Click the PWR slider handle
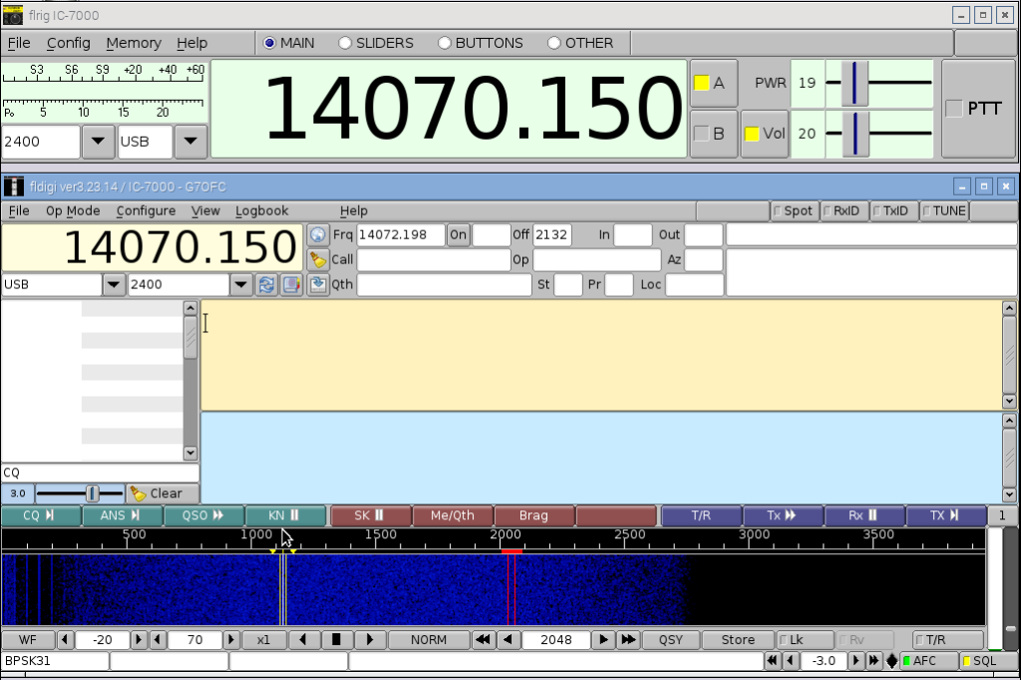The width and height of the screenshot is (1021, 680). click(854, 83)
